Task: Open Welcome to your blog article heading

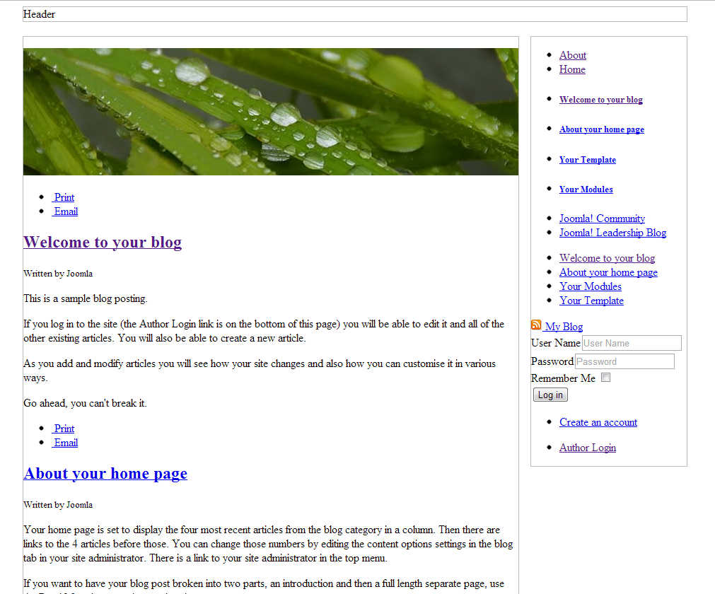Action: [103, 242]
